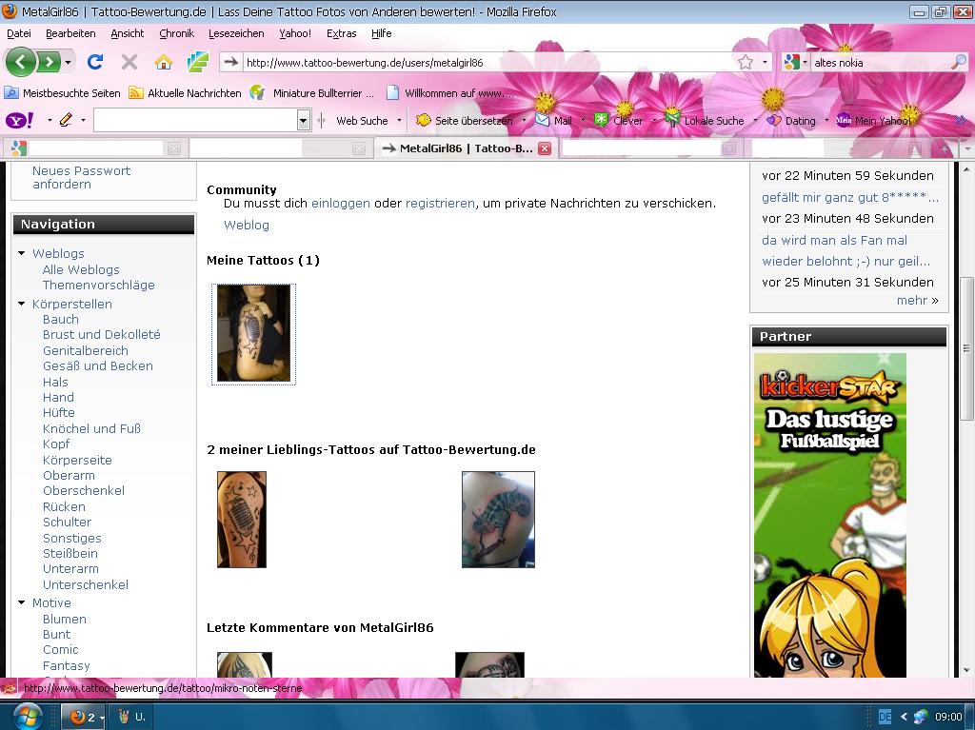
Task: Click the bookmark star in address bar
Action: tap(746, 62)
